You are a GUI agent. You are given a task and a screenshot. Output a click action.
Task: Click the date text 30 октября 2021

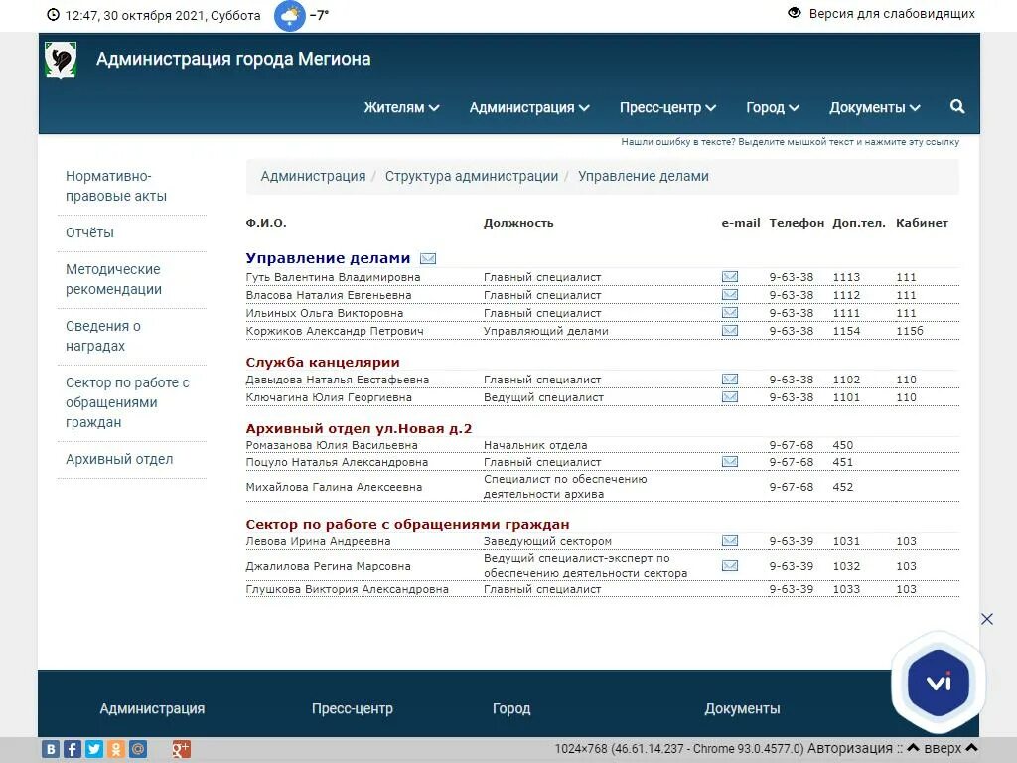[154, 16]
